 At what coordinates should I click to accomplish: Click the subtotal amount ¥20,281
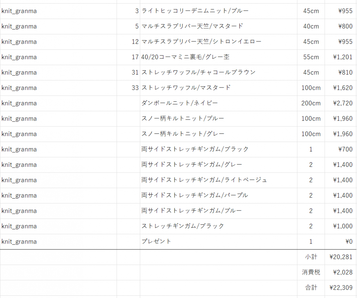341,257
